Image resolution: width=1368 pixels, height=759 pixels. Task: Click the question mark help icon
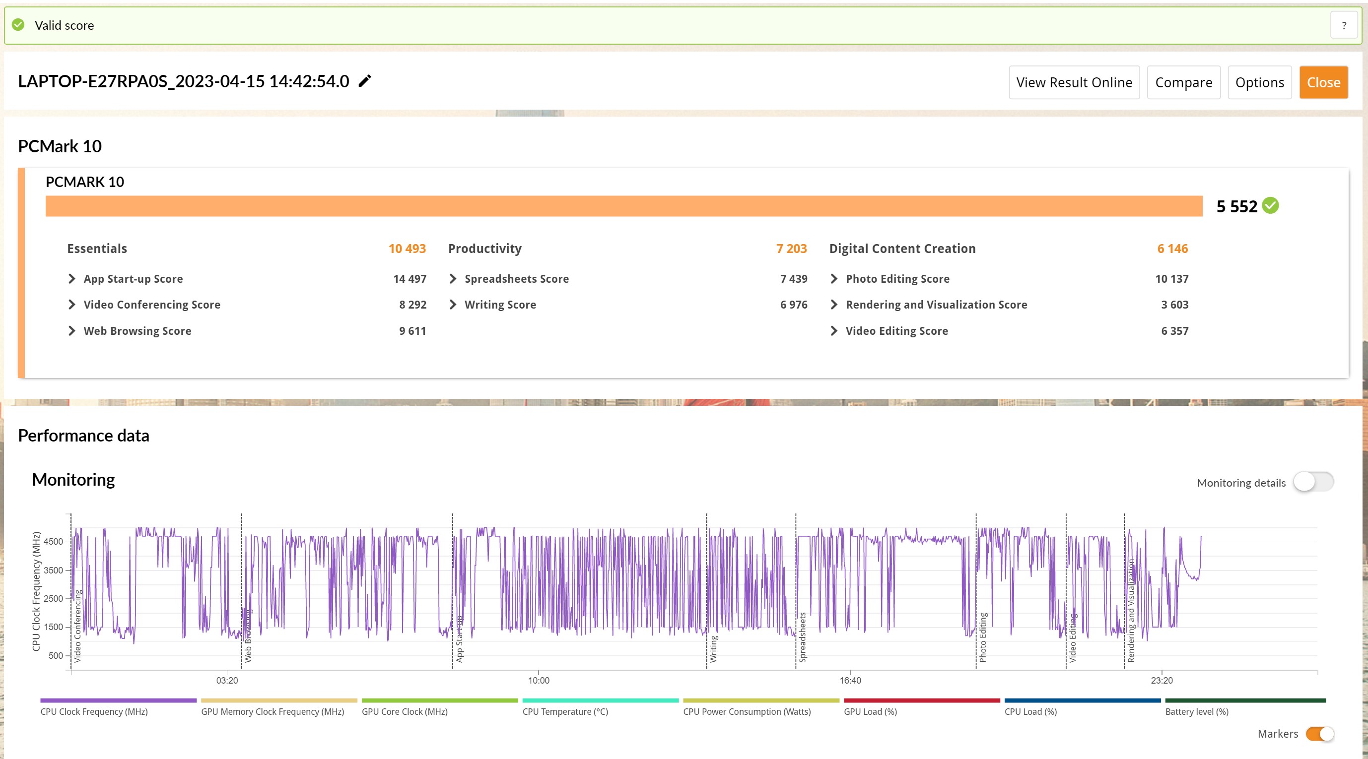1344,25
